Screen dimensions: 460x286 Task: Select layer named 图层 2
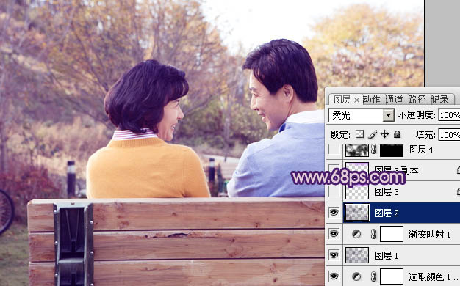coord(387,213)
